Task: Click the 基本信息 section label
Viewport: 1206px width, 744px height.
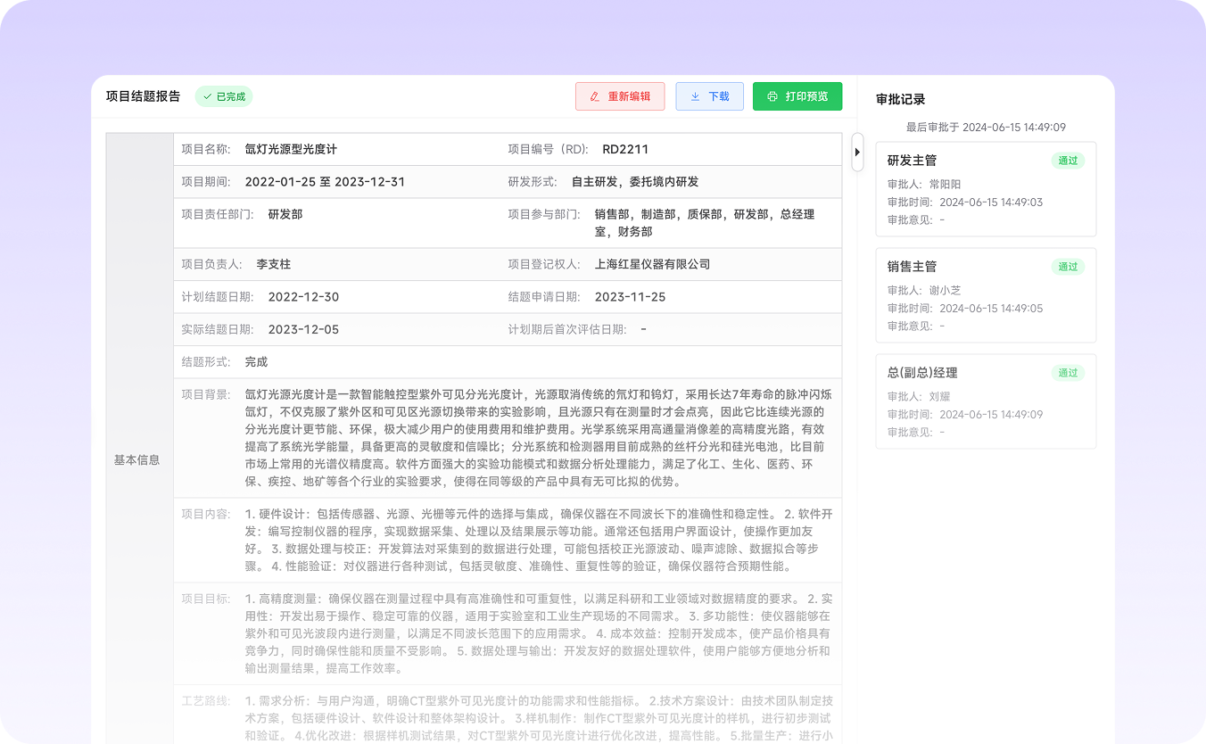Action: click(x=137, y=460)
